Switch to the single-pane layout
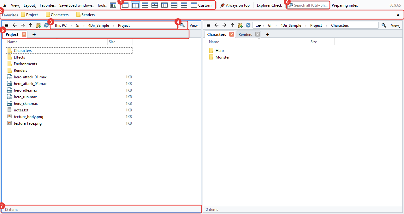Image resolution: width=404 pixels, height=214 pixels. click(125, 5)
